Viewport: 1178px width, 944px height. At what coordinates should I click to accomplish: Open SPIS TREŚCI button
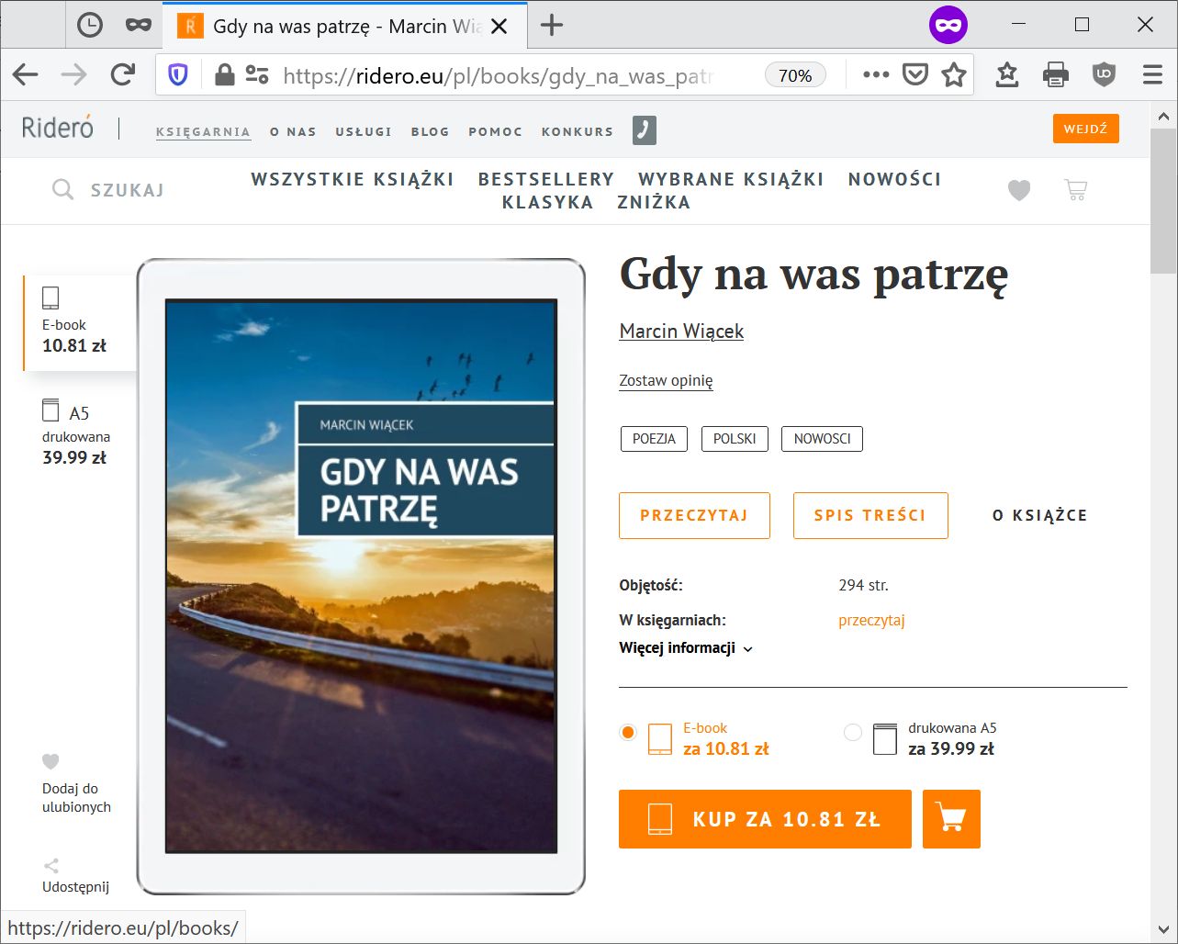[870, 515]
